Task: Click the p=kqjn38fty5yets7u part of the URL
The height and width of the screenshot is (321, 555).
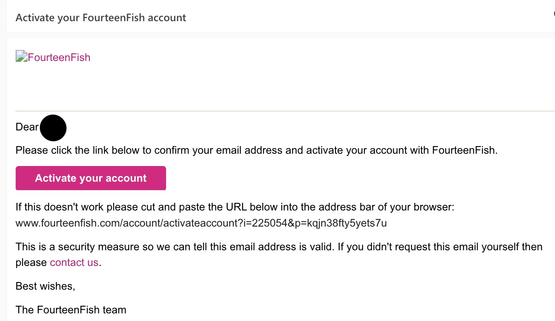Action: (x=341, y=223)
